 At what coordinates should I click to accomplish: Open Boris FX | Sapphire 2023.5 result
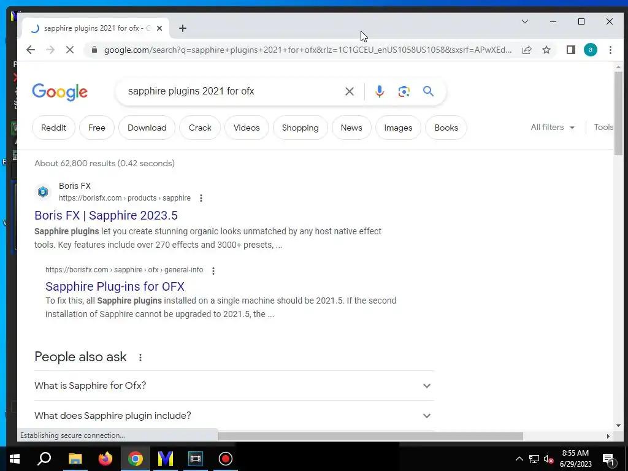click(105, 215)
